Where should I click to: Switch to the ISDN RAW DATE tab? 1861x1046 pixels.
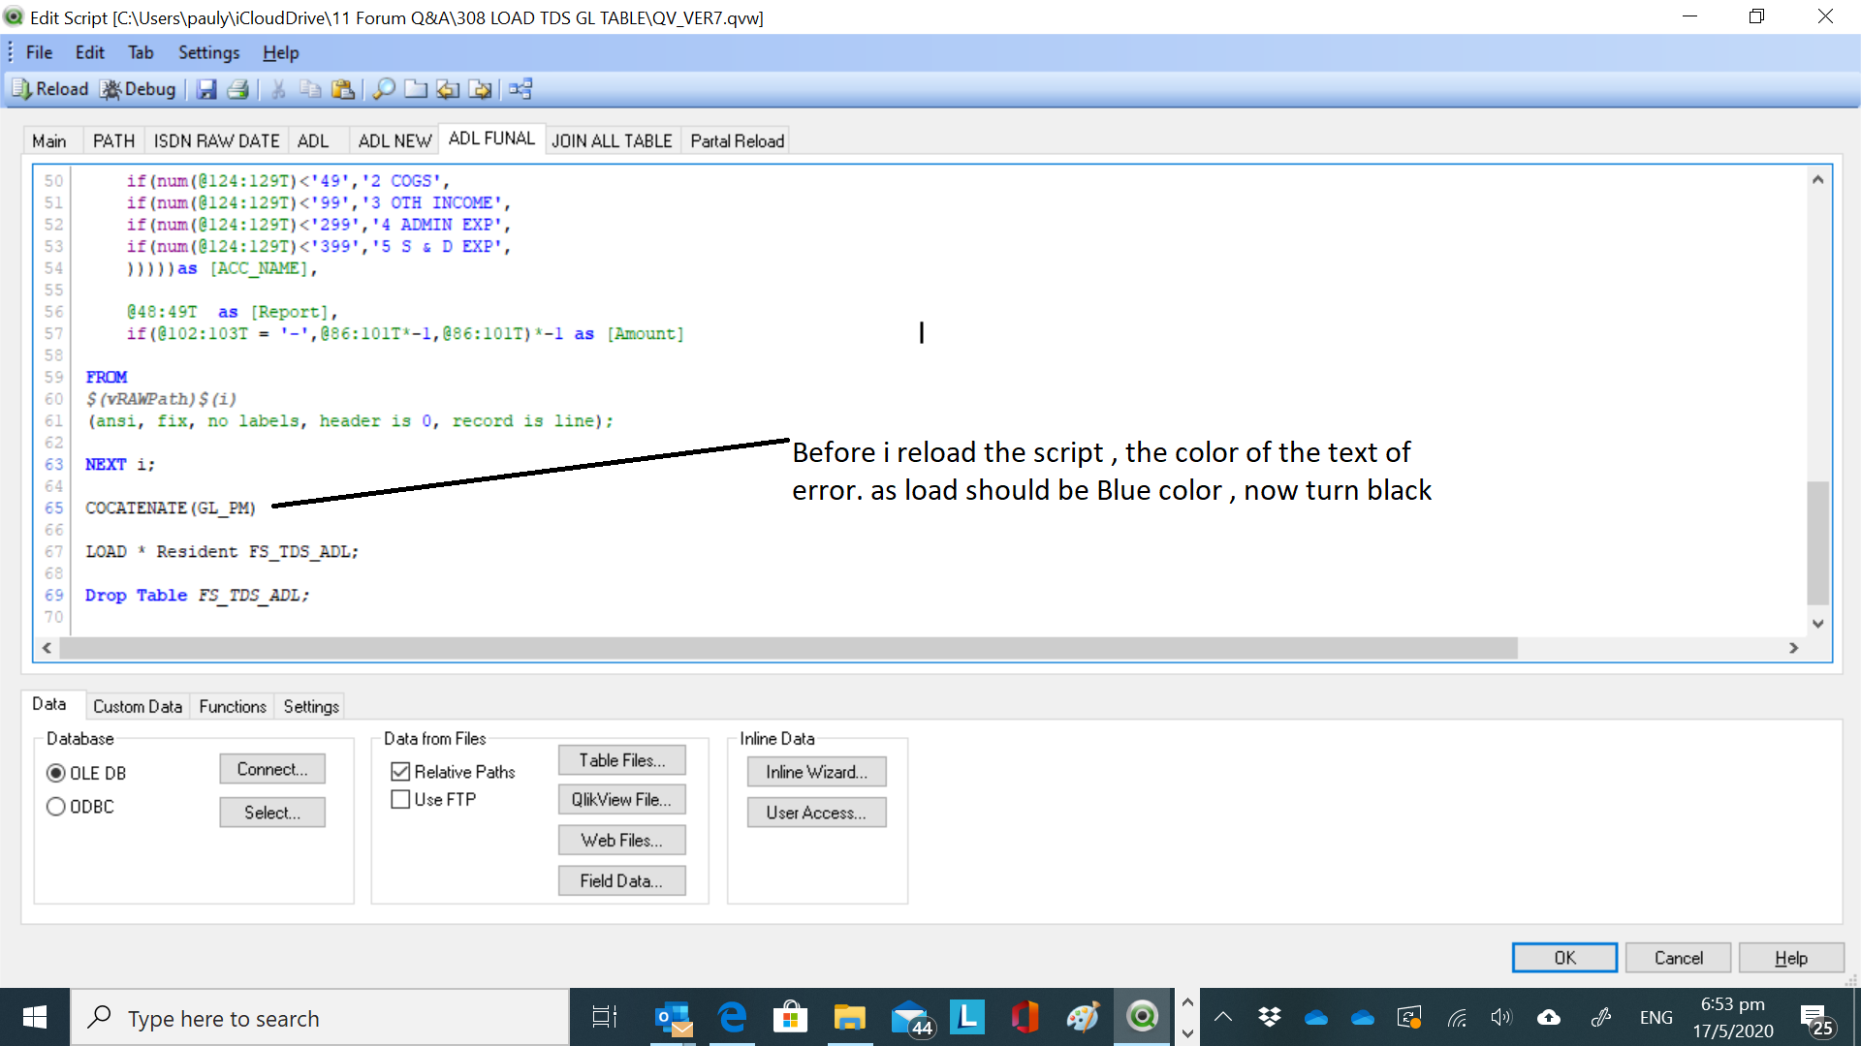click(216, 141)
